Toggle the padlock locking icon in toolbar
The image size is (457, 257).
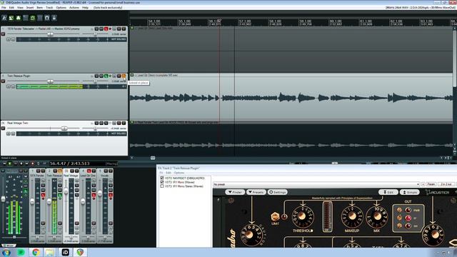(54, 18)
